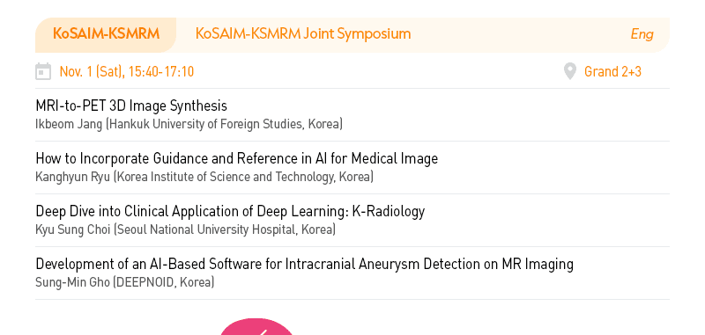Open the Deep Dive into Clinical Application talk
The height and width of the screenshot is (335, 705).
[230, 211]
